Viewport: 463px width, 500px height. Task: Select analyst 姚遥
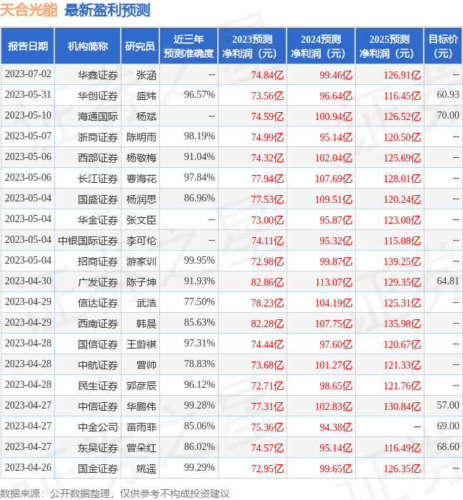(146, 469)
